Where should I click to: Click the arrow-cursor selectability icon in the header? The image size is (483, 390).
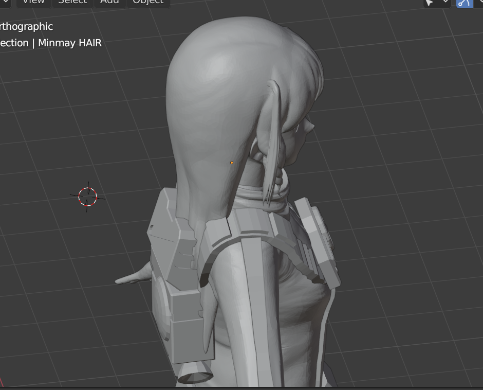[430, 3]
